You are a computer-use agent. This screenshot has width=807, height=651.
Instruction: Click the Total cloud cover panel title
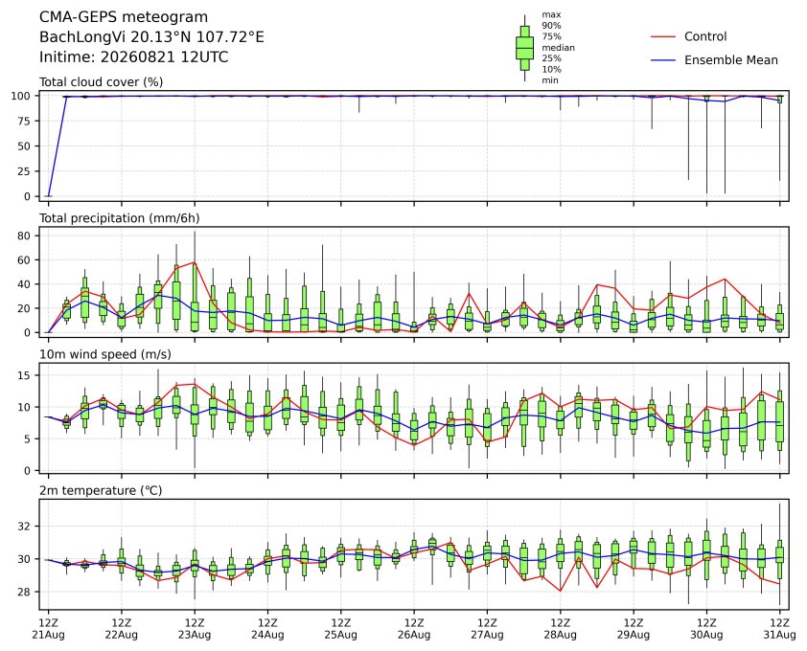pos(101,82)
